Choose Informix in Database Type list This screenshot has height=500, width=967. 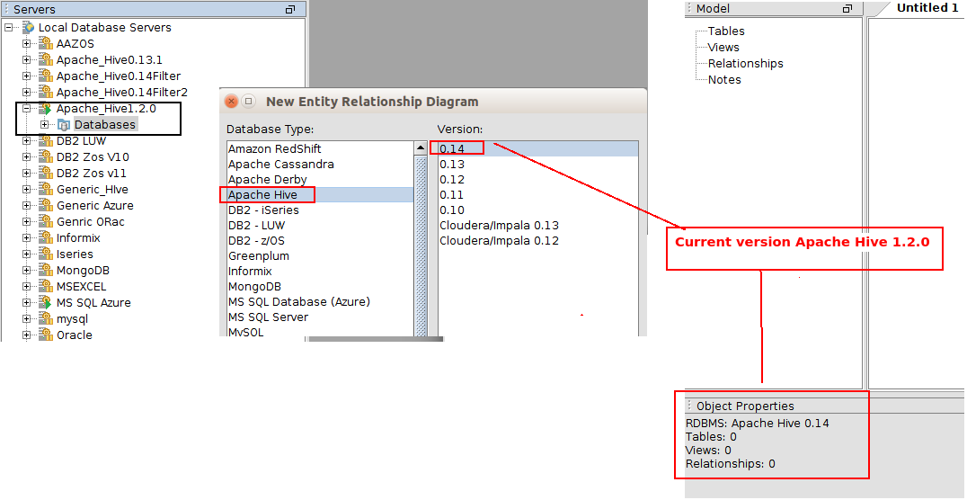(319, 271)
